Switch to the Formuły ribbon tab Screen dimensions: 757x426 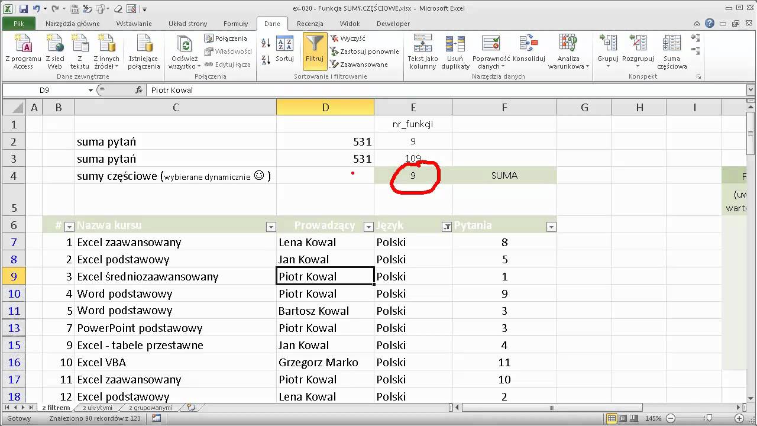235,24
